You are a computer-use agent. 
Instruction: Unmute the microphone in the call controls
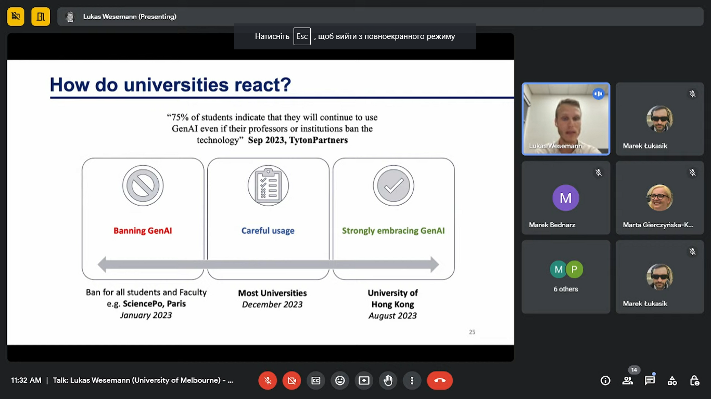pos(268,381)
